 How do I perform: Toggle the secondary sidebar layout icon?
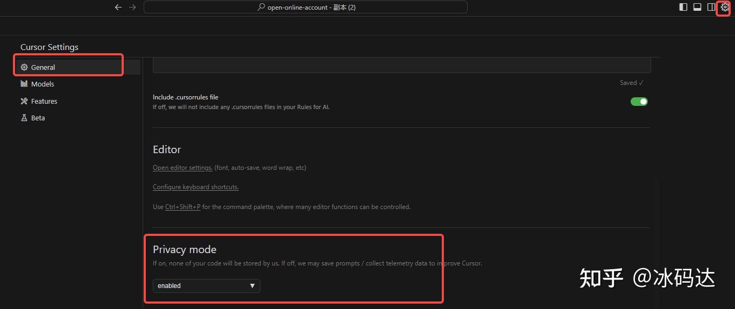point(711,7)
